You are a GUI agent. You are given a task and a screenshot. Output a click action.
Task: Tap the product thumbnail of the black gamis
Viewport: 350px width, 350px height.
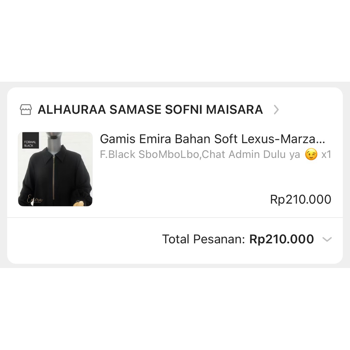tap(55, 169)
